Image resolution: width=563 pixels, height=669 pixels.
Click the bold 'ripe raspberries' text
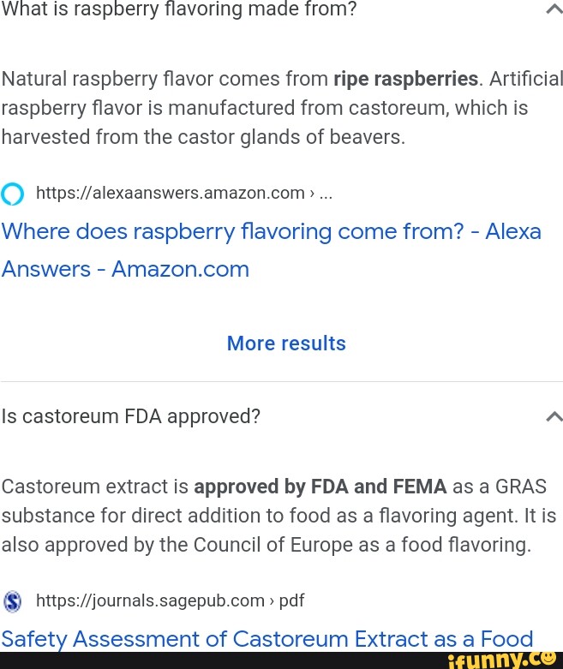[x=406, y=79]
